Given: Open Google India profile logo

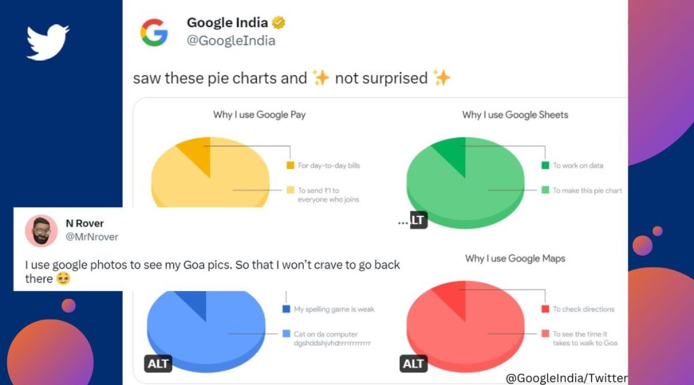Looking at the screenshot, I should [154, 32].
